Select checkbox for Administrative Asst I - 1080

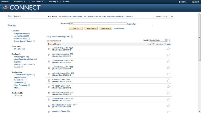click(x=49, y=68)
